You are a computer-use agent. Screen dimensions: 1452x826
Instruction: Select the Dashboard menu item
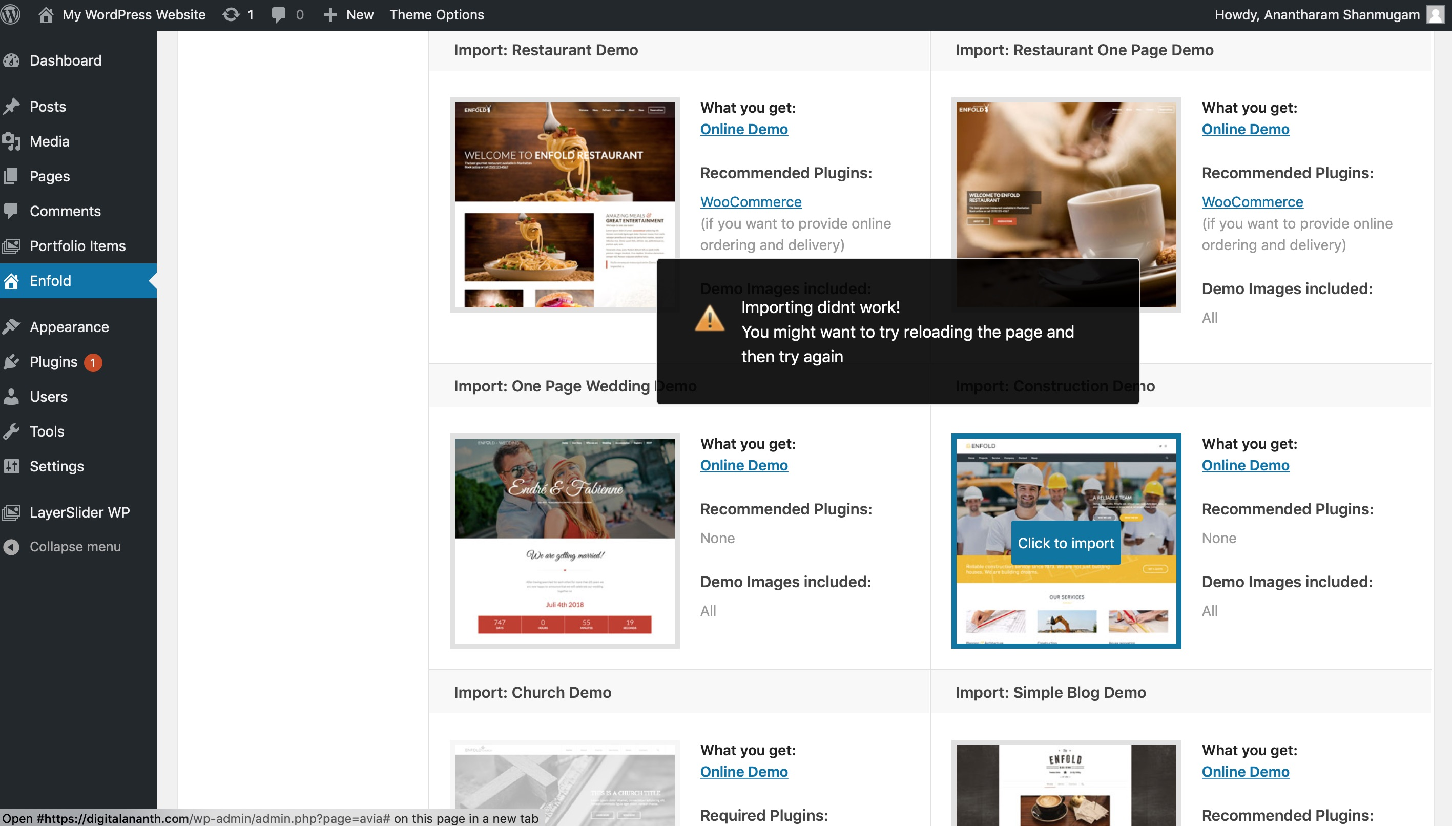click(x=65, y=59)
